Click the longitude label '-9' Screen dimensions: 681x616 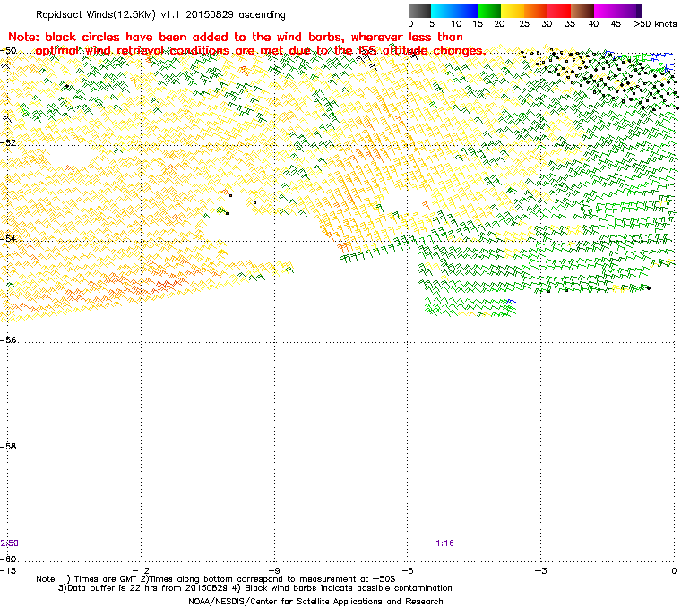click(274, 570)
